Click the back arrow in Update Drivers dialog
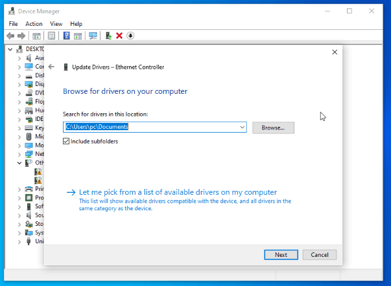391x286 pixels. pyautogui.click(x=51, y=67)
